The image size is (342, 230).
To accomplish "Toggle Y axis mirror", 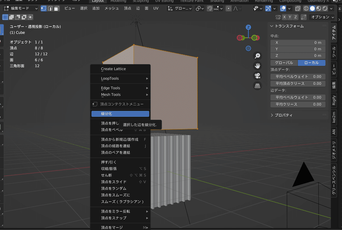I will coord(290,17).
